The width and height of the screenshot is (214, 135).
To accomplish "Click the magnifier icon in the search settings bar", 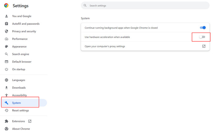I will coord(85,6).
